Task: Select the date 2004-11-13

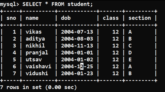Action: [x=77, y=46]
